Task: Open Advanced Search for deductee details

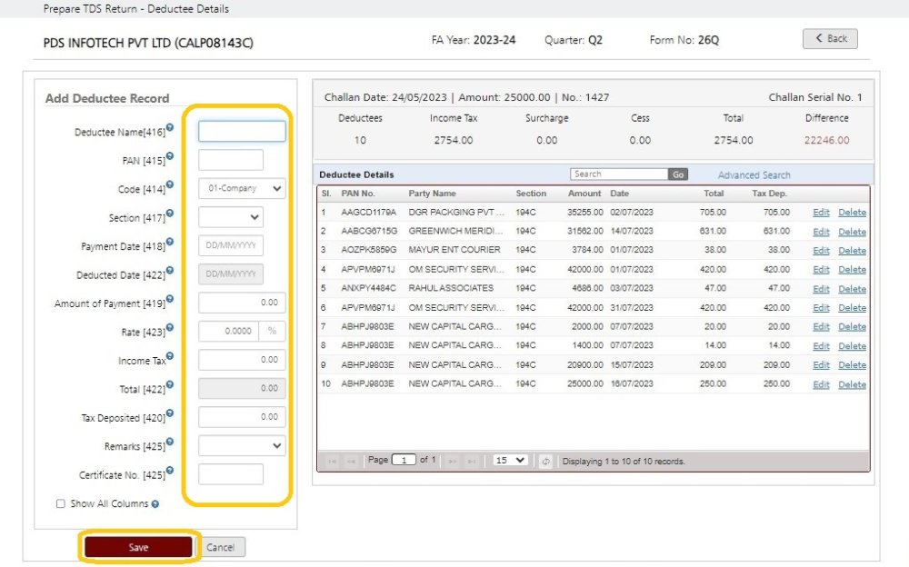Action: (754, 174)
